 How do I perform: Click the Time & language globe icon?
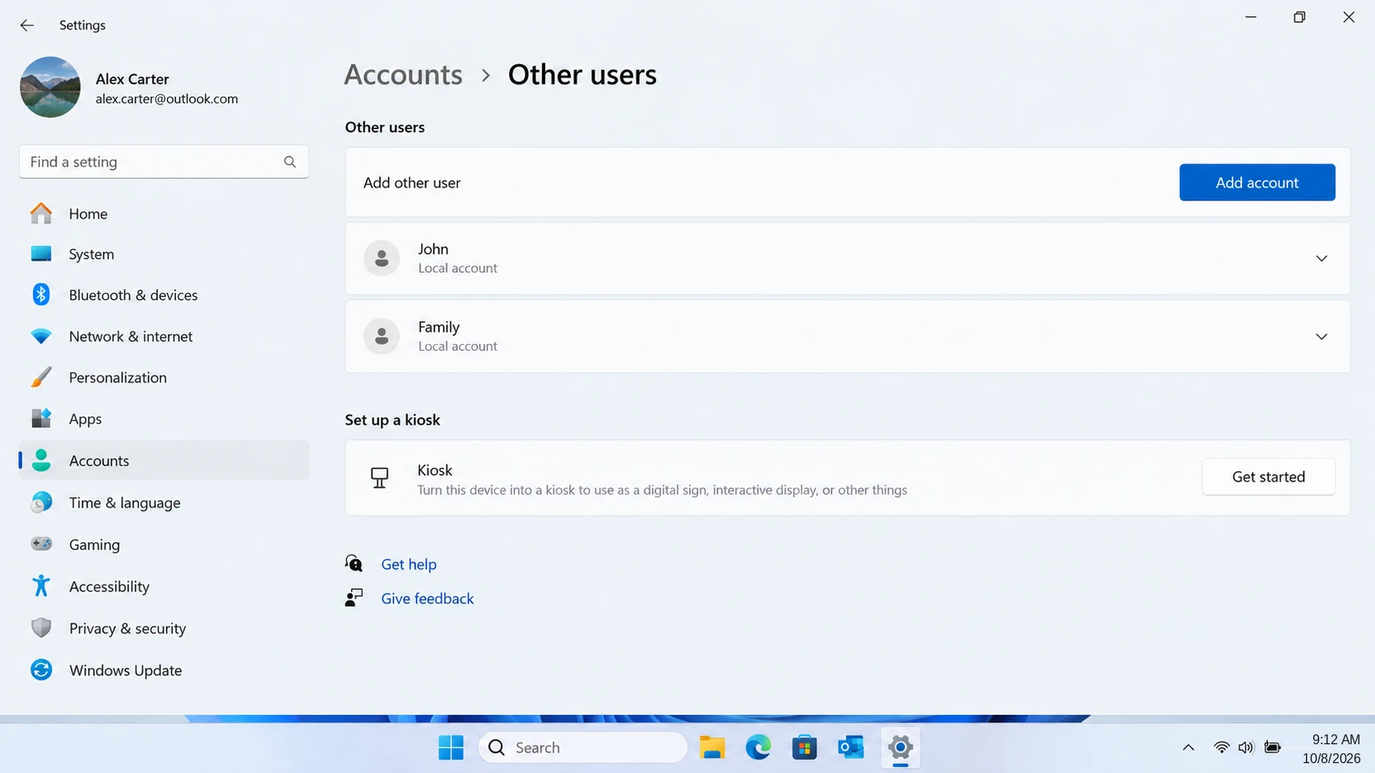[x=41, y=502]
